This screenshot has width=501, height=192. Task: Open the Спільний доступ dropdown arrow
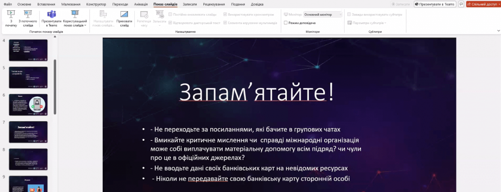(498, 4)
